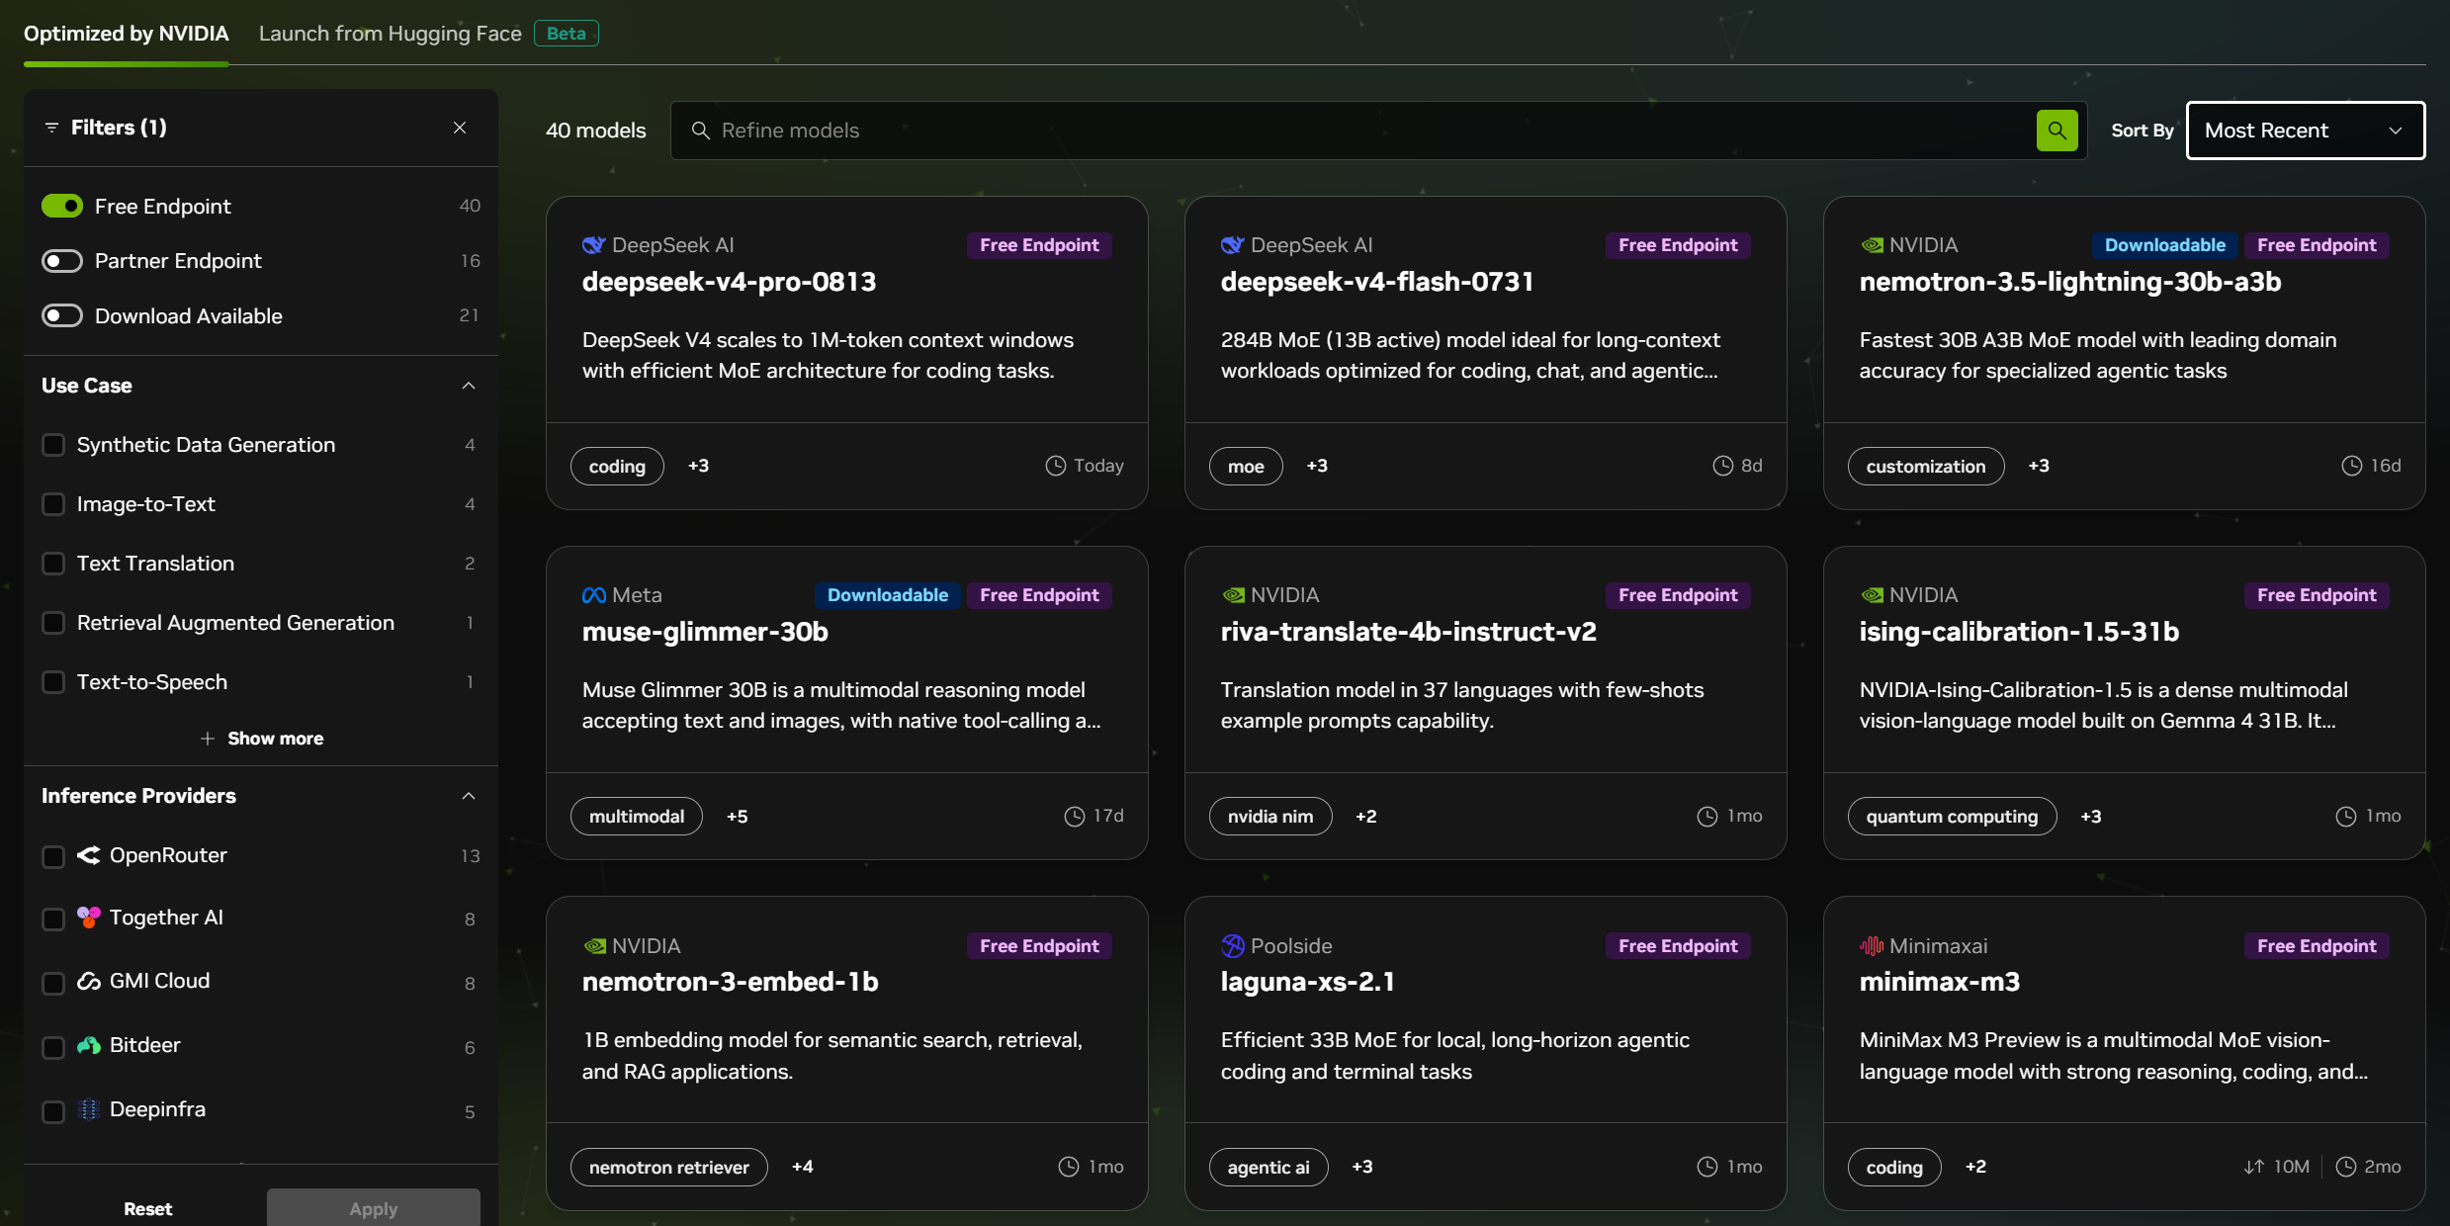2450x1226 pixels.
Task: Check the OpenRouter provider checkbox
Action: [x=53, y=856]
